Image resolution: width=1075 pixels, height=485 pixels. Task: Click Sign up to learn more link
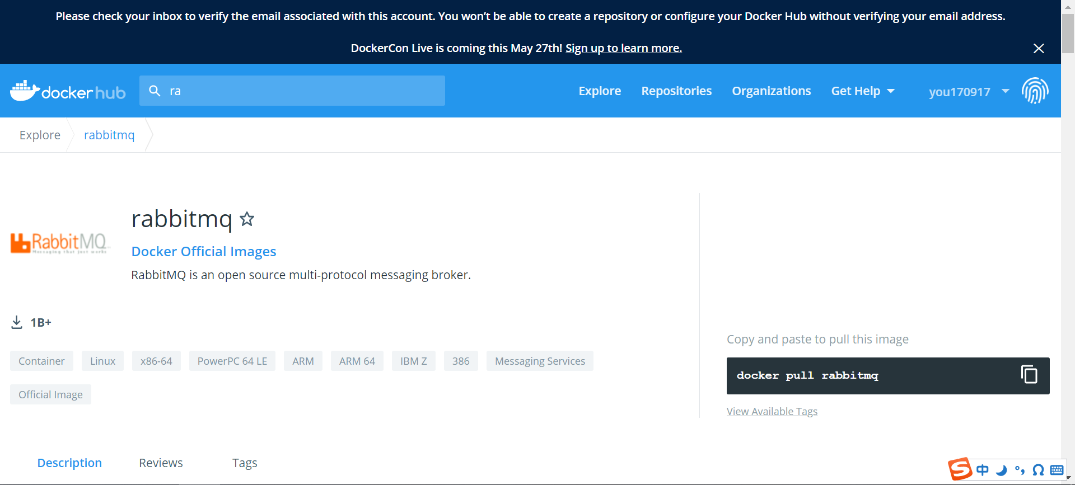click(624, 48)
